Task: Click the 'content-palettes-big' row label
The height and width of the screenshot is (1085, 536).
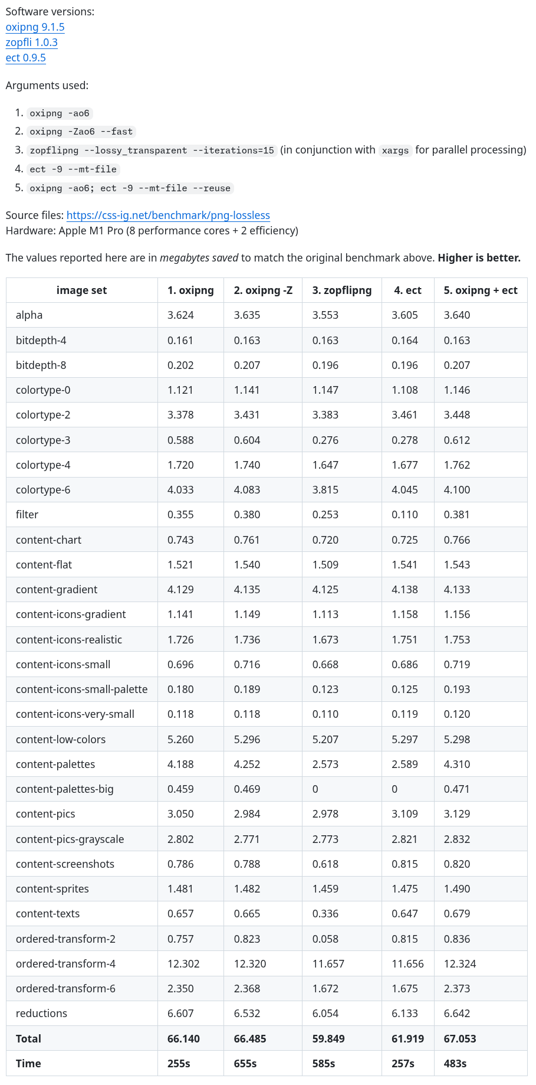Action: point(65,789)
